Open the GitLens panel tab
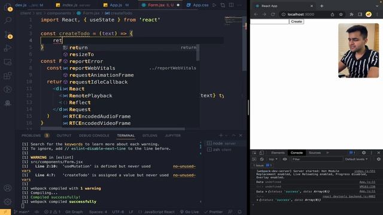The width and height of the screenshot is (383, 215). (x=150, y=136)
